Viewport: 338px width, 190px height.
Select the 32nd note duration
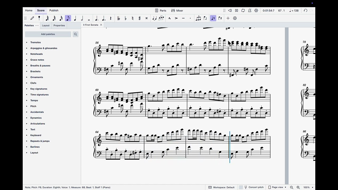coord(54,18)
